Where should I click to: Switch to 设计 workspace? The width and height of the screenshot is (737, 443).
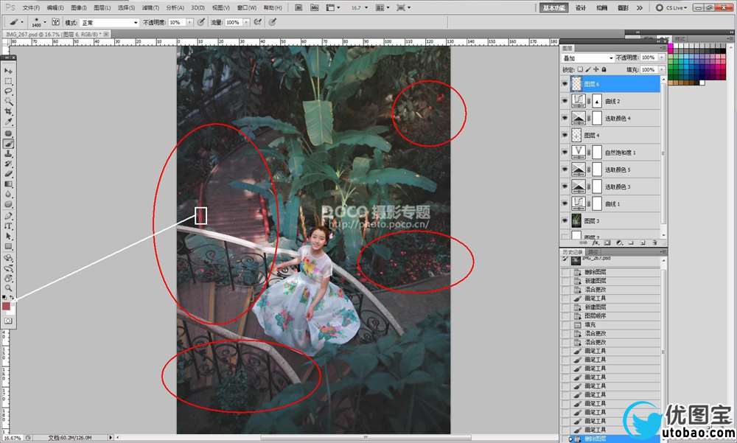[x=581, y=7]
